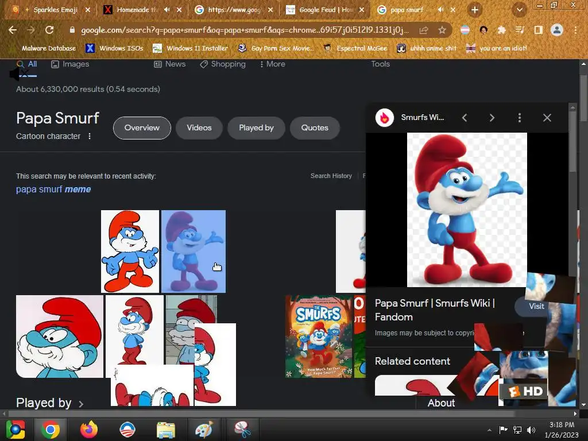The height and width of the screenshot is (441, 588).
Task: Go forward with the forward arrow
Action: 31,30
